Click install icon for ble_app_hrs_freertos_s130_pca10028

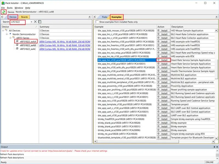pyautogui.click(x=159, y=42)
